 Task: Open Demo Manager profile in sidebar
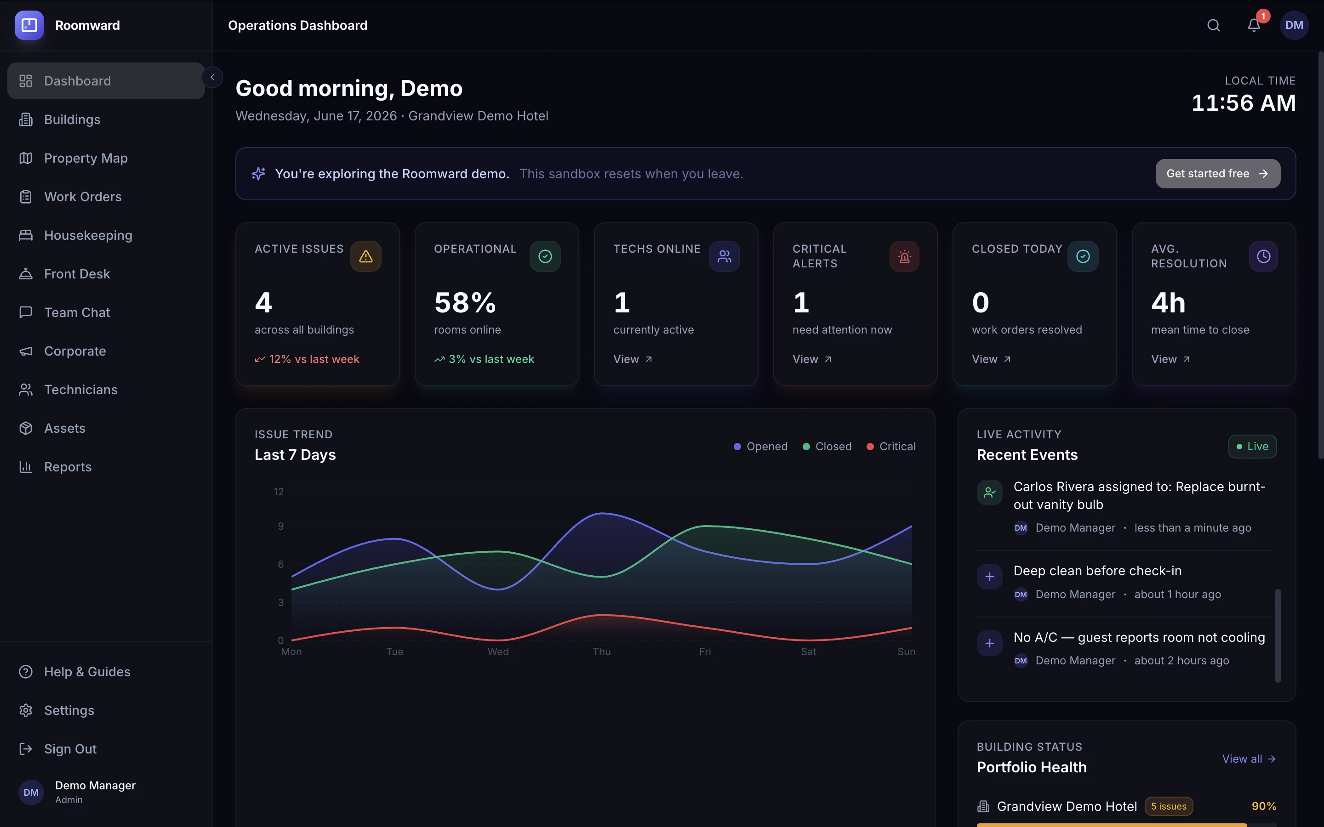tap(106, 792)
